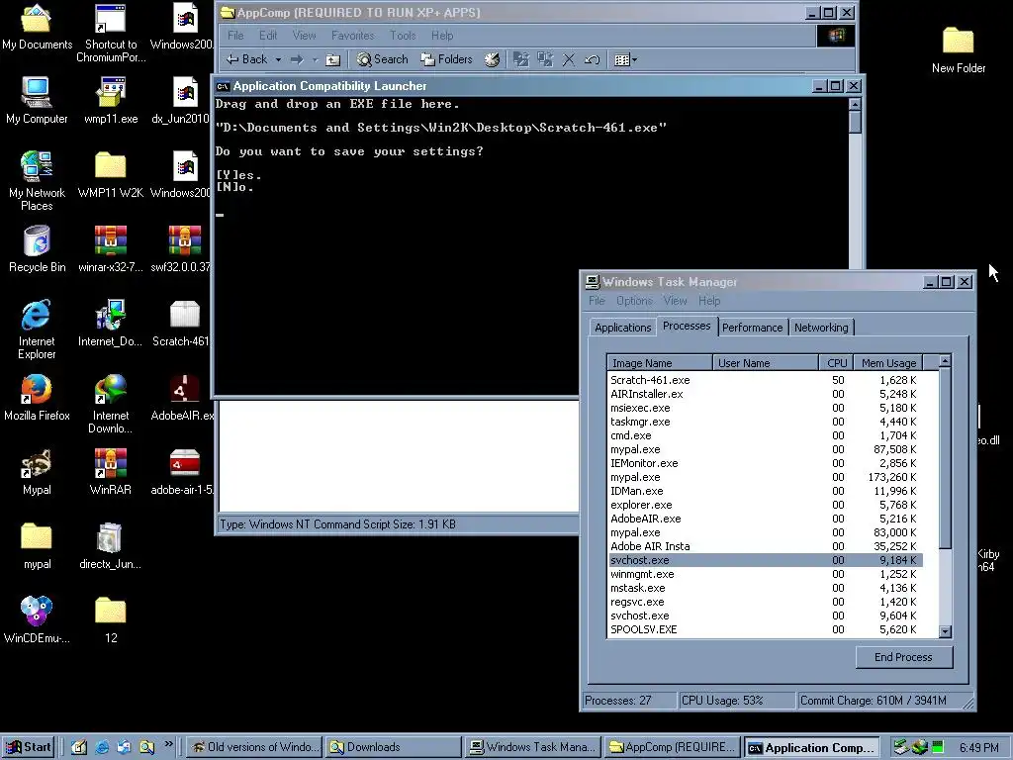Launch the WinRAR desktop shortcut
The image size is (1013, 760).
pyautogui.click(x=111, y=472)
